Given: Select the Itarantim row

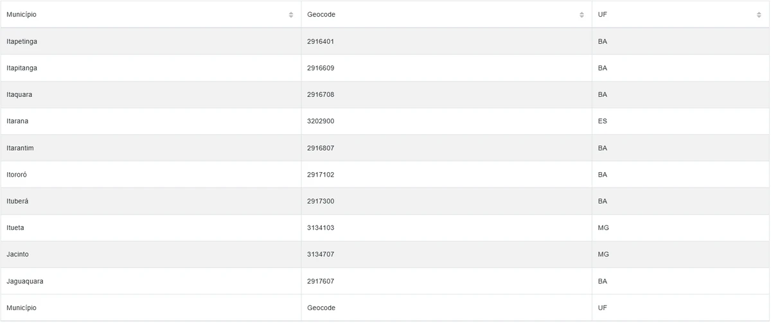Looking at the screenshot, I should click(20, 148).
